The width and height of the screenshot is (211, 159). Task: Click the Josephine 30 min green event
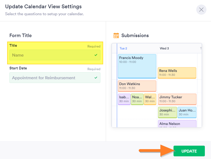click(x=167, y=112)
